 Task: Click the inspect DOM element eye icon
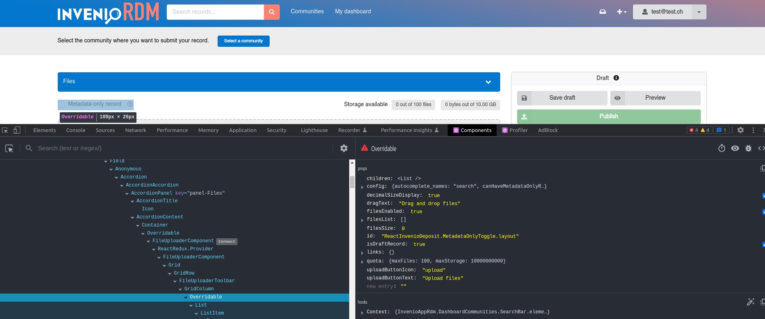pos(735,148)
